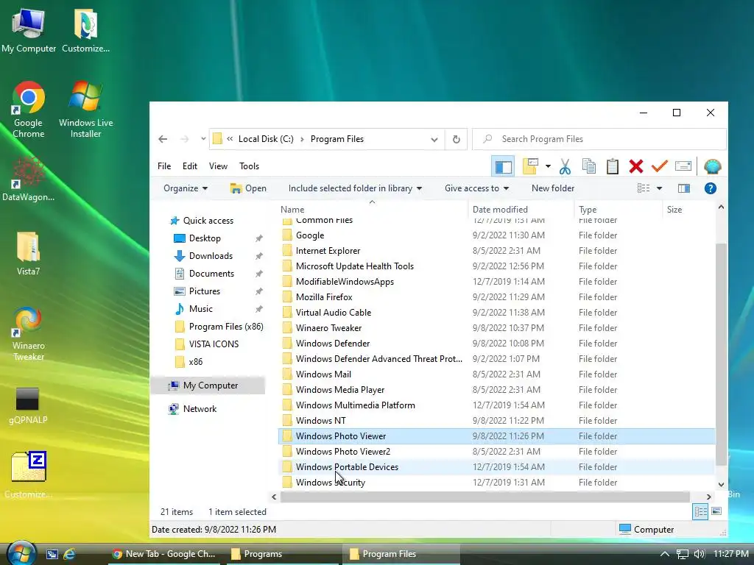Screen dimensions: 754x565
Task: Click the network tray icon
Action: point(683,554)
